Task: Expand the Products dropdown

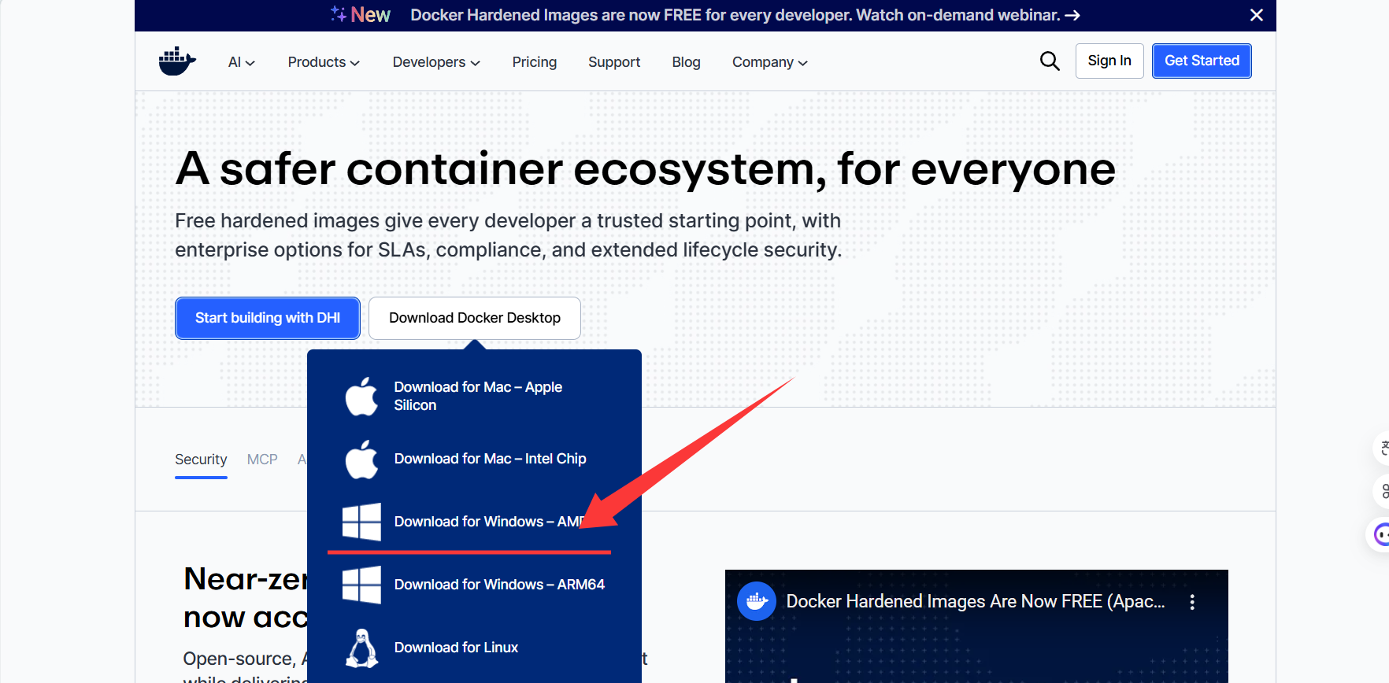Action: (324, 62)
